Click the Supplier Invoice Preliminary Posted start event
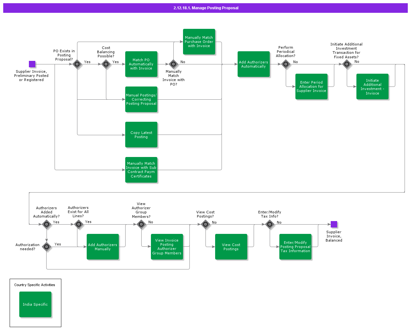Viewport: 411px width, 330px height. (32, 64)
